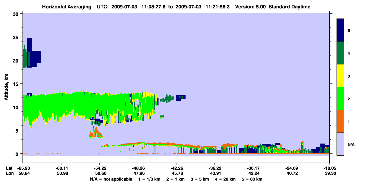This screenshot has height=187, width=366.
Task: Click the '4 = 20 km' legend note
Action: click(226, 179)
